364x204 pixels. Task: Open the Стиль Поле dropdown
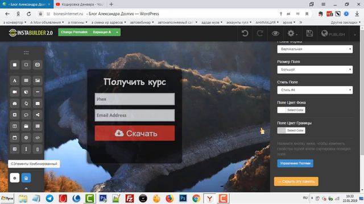pyautogui.click(x=315, y=90)
